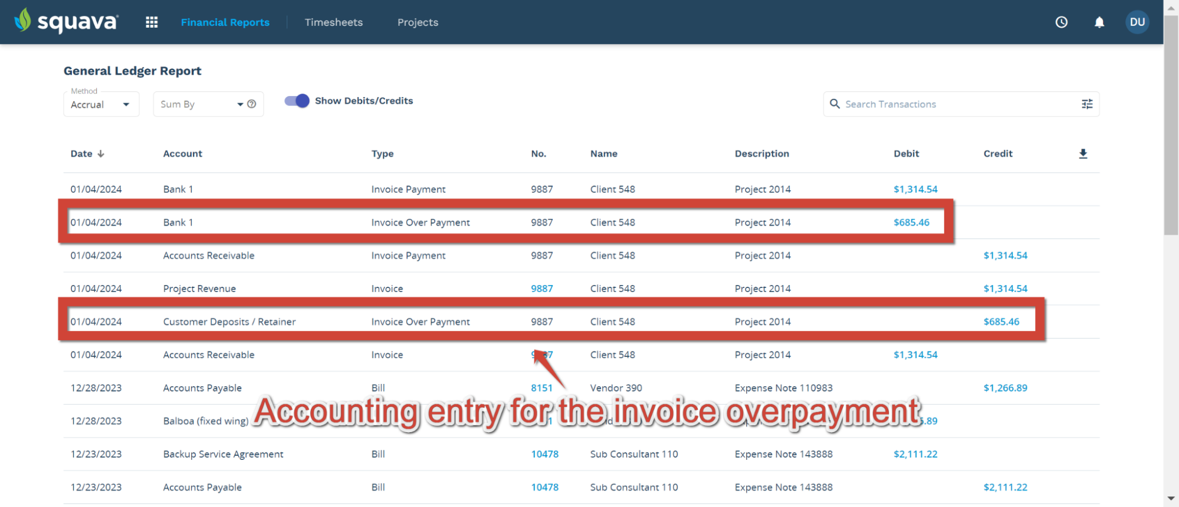Click the $685.46 debit amount

click(911, 223)
